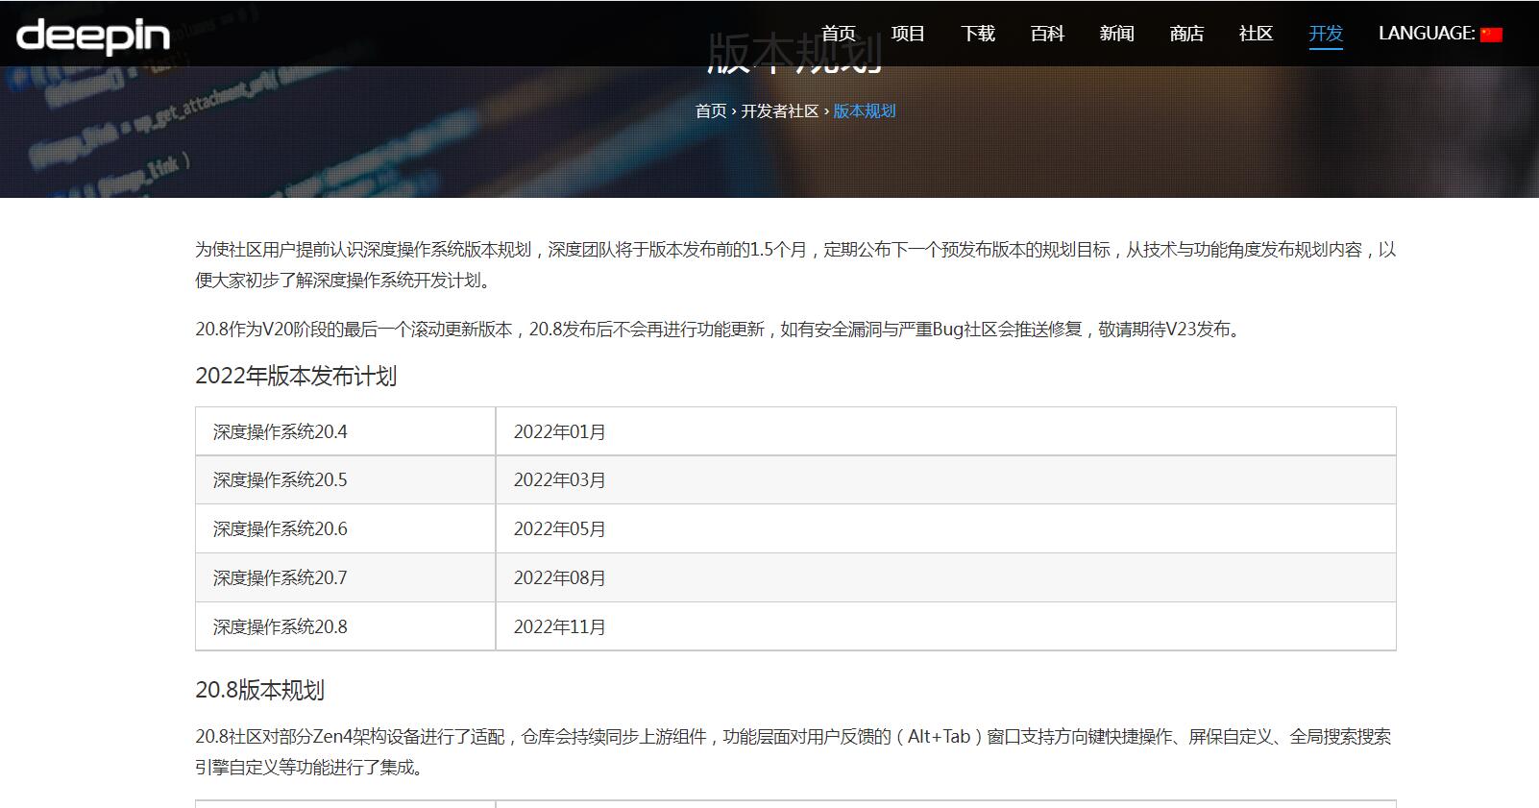Image resolution: width=1539 pixels, height=808 pixels.
Task: Open the 社区 nav menu item
Action: click(1256, 34)
